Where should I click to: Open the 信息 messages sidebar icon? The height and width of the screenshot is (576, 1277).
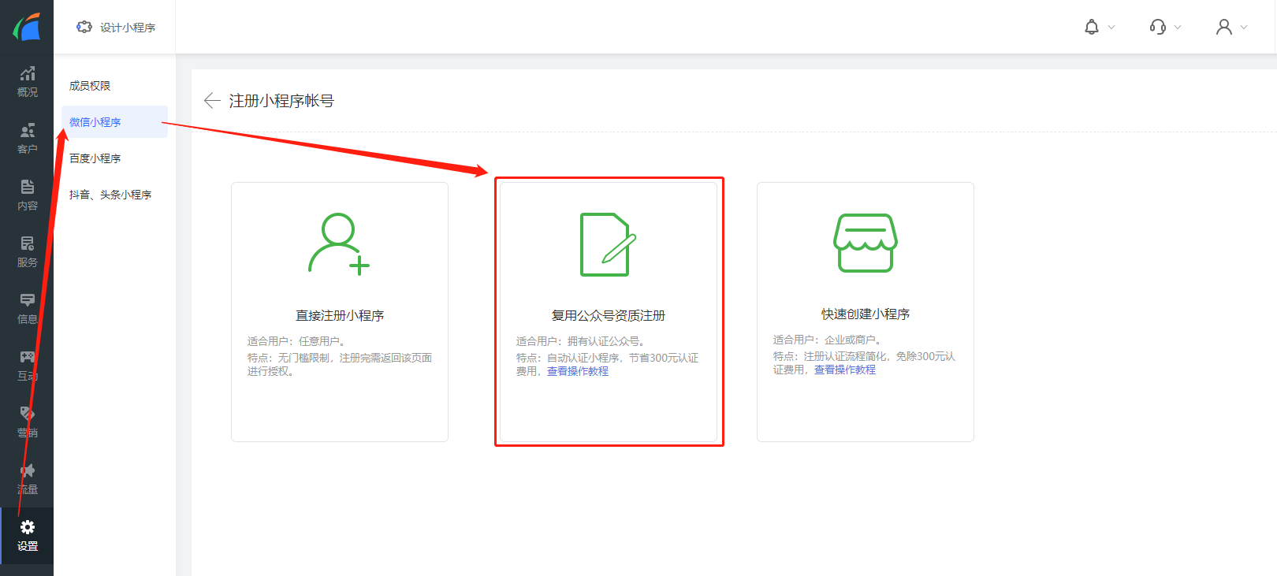pos(27,309)
